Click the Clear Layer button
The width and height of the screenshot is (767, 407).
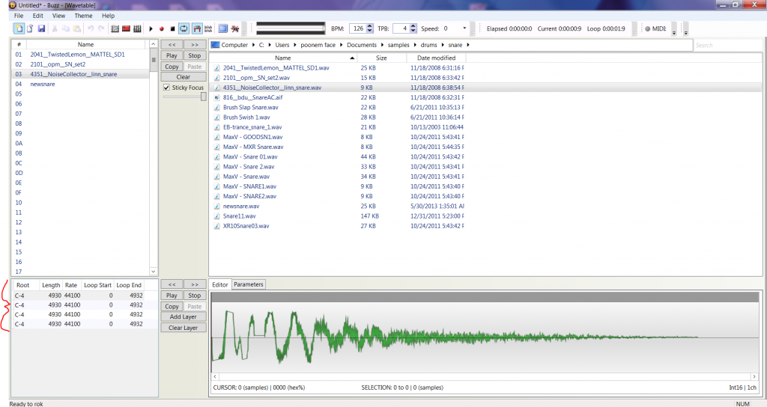click(x=184, y=328)
